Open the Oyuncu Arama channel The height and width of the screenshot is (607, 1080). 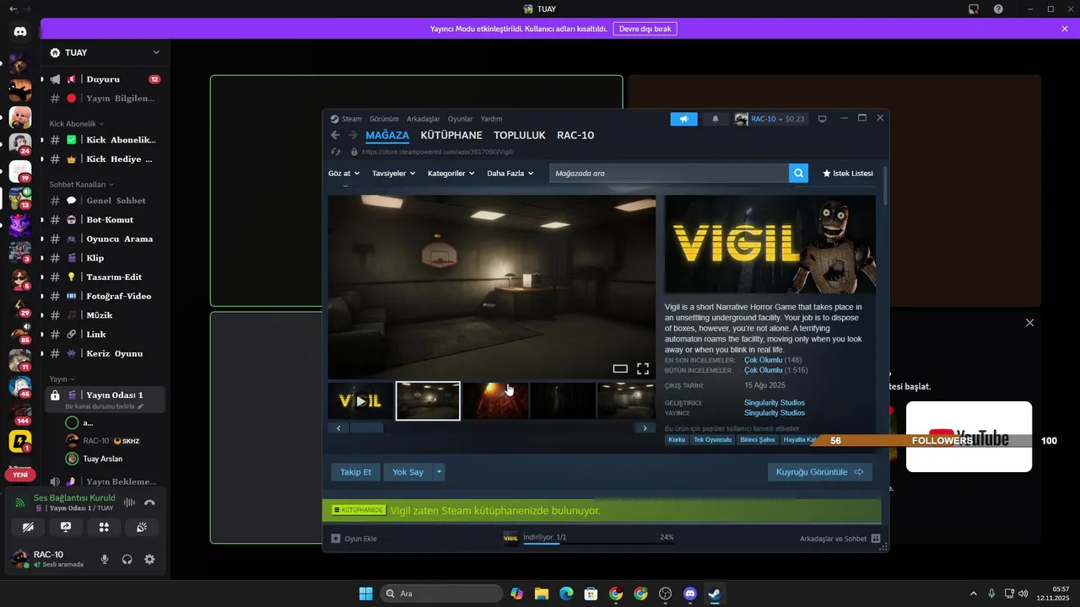point(105,239)
